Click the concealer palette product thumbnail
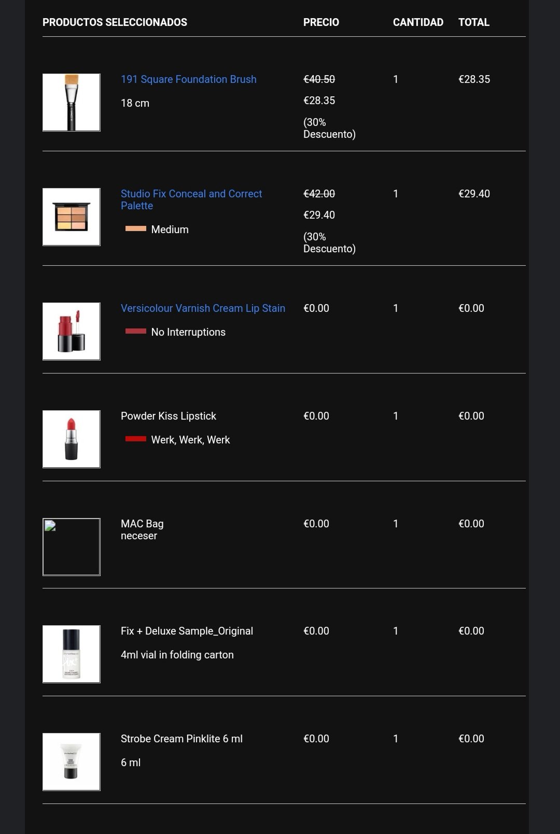The height and width of the screenshot is (834, 560). 72,217
